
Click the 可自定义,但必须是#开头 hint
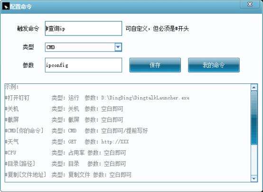(157, 28)
